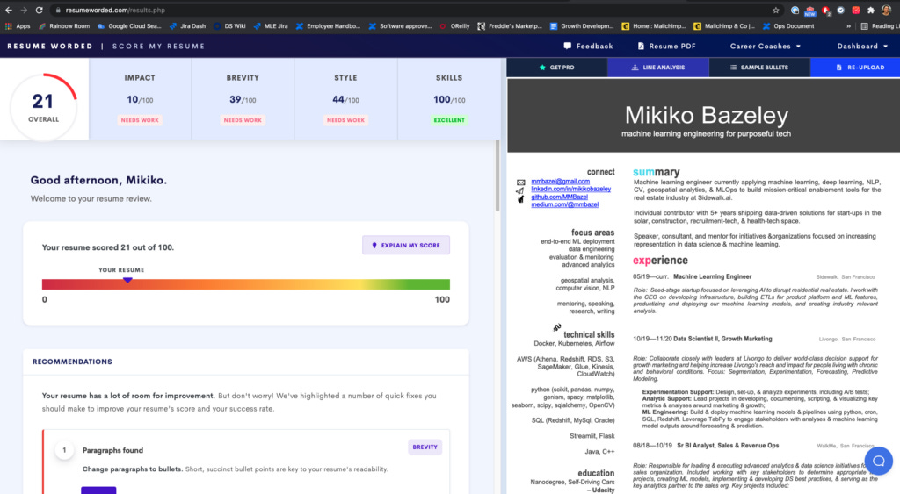This screenshot has height=494, width=900.
Task: Click the red extension icon with badge 2
Action: pyautogui.click(x=825, y=11)
